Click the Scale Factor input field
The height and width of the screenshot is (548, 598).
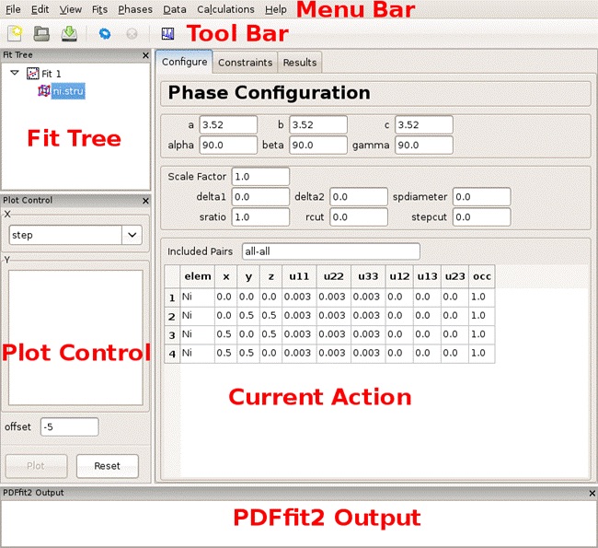tap(260, 176)
